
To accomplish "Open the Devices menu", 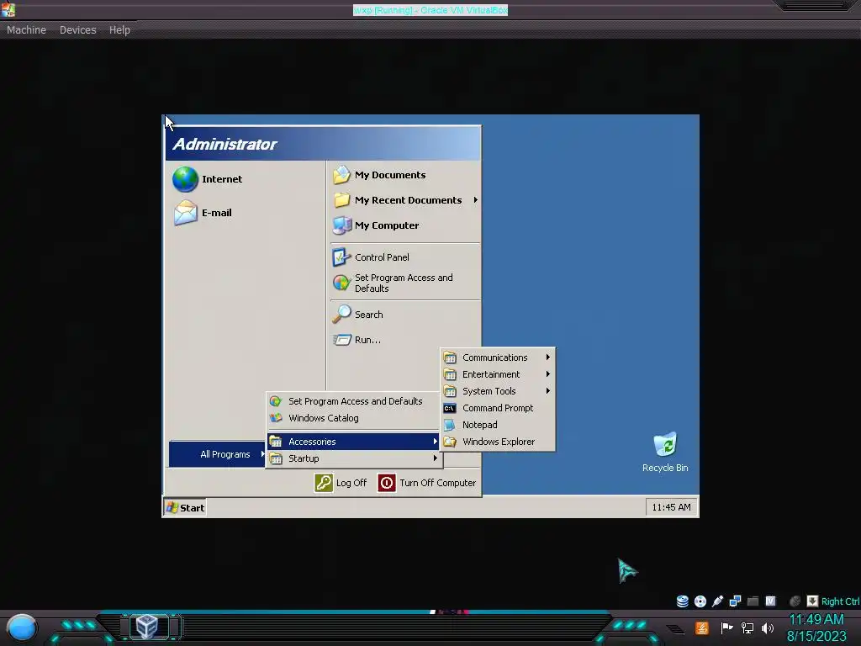I will (78, 30).
